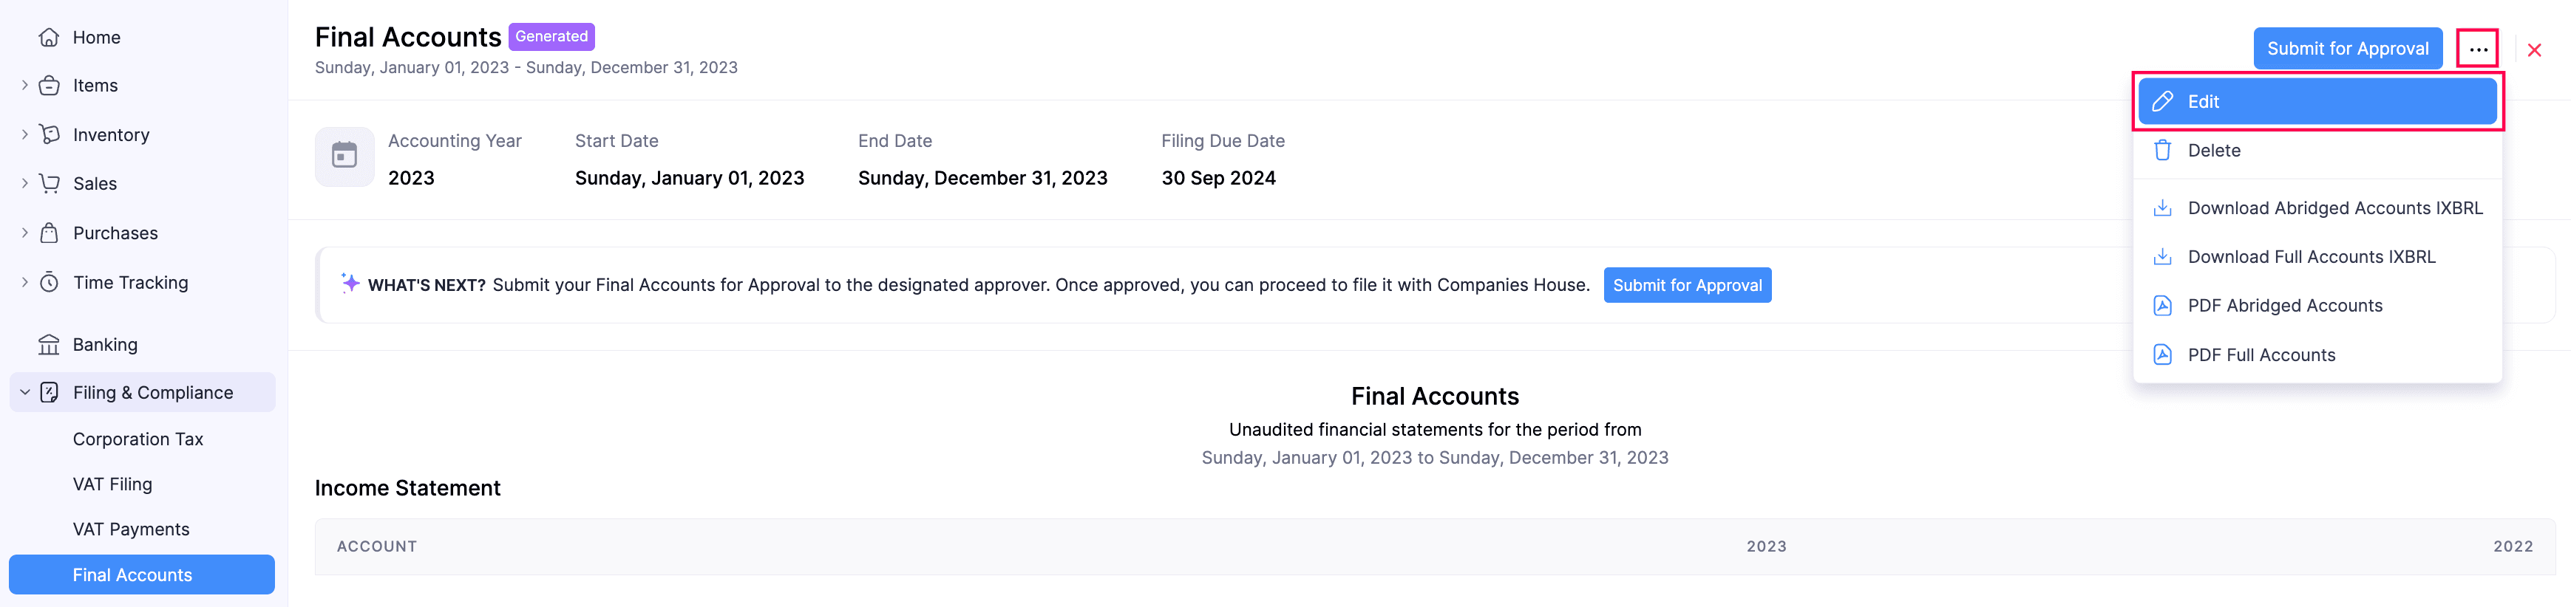
Task: Click the Sales cart icon
Action: (49, 183)
